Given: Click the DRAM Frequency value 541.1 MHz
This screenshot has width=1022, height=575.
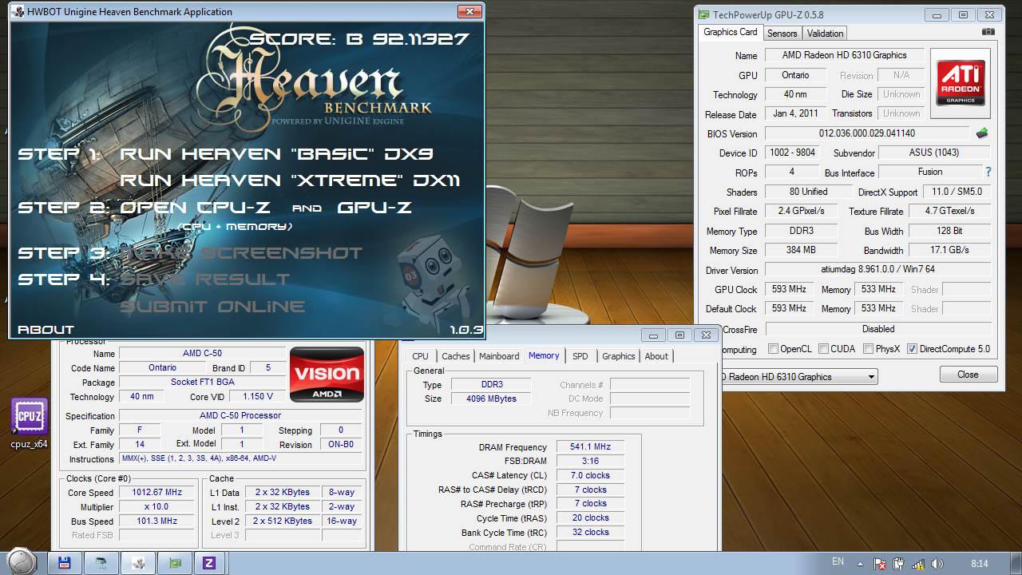Looking at the screenshot, I should (x=590, y=447).
